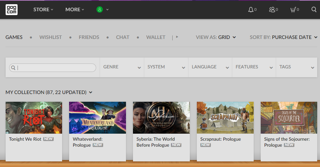The image size is (320, 167).
Task: Focus the collection search field
Action: [53, 68]
